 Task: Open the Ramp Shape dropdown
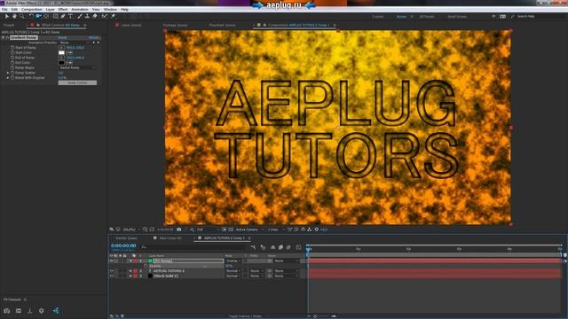[x=77, y=67]
